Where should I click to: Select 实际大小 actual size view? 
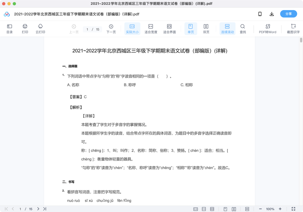pyautogui.click(x=132, y=29)
